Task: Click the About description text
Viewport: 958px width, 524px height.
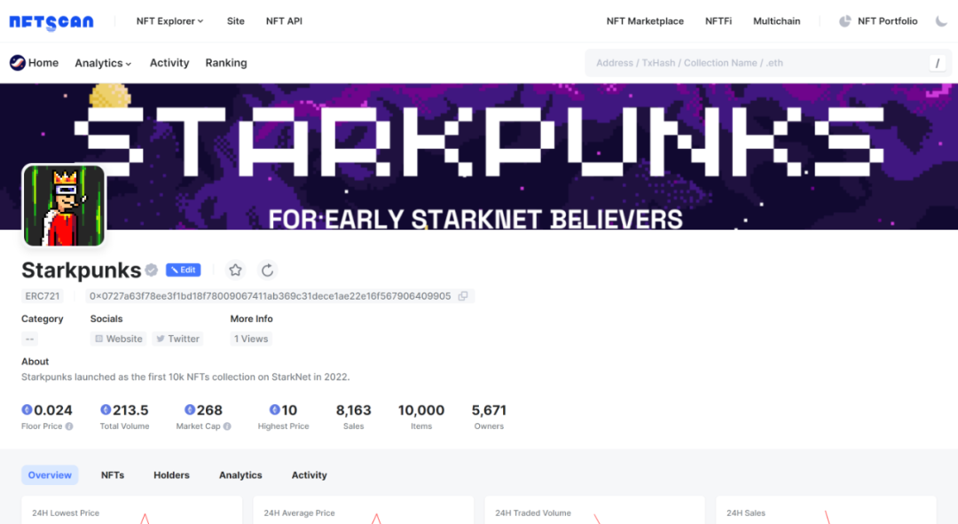Action: click(185, 377)
